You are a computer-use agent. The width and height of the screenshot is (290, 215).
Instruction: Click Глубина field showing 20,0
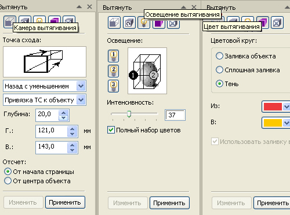point(48,115)
